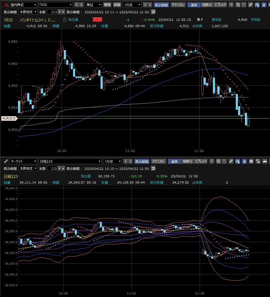Zoom in on the 日経225 chart

tap(218, 161)
